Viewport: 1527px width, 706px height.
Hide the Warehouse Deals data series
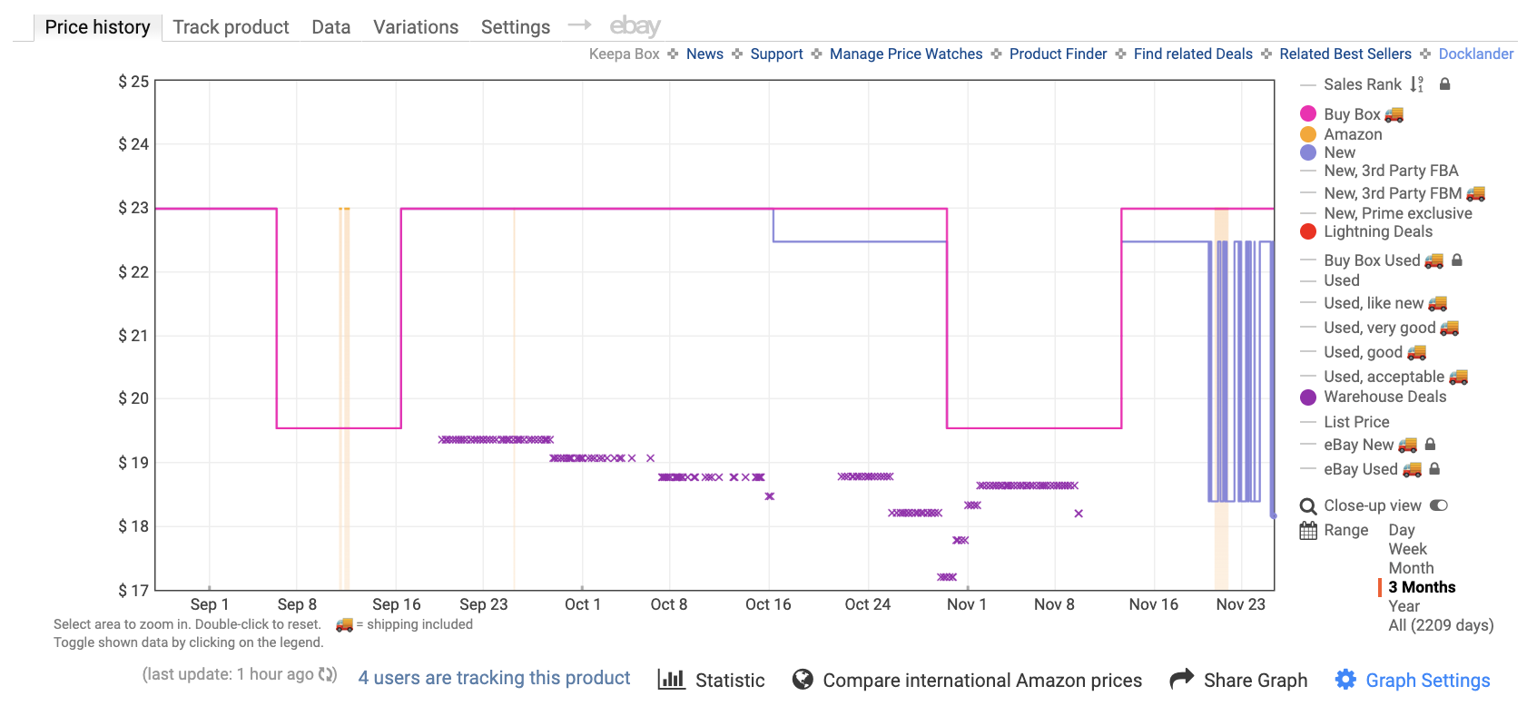[x=1384, y=397]
